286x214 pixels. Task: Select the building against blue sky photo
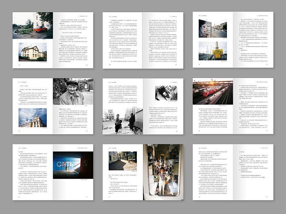(x=33, y=118)
